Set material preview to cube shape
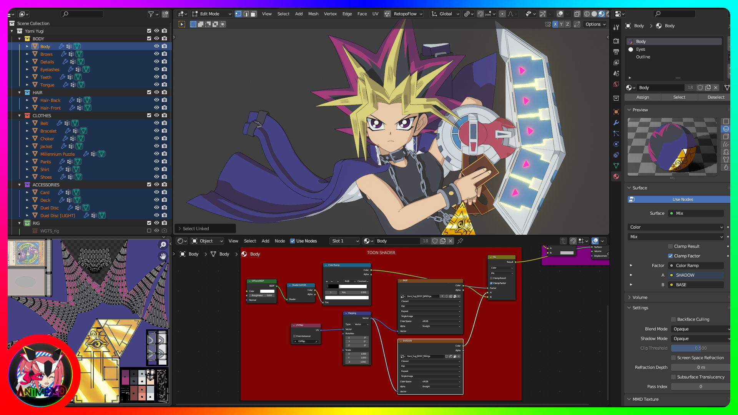Image resolution: width=738 pixels, height=415 pixels. click(726, 136)
